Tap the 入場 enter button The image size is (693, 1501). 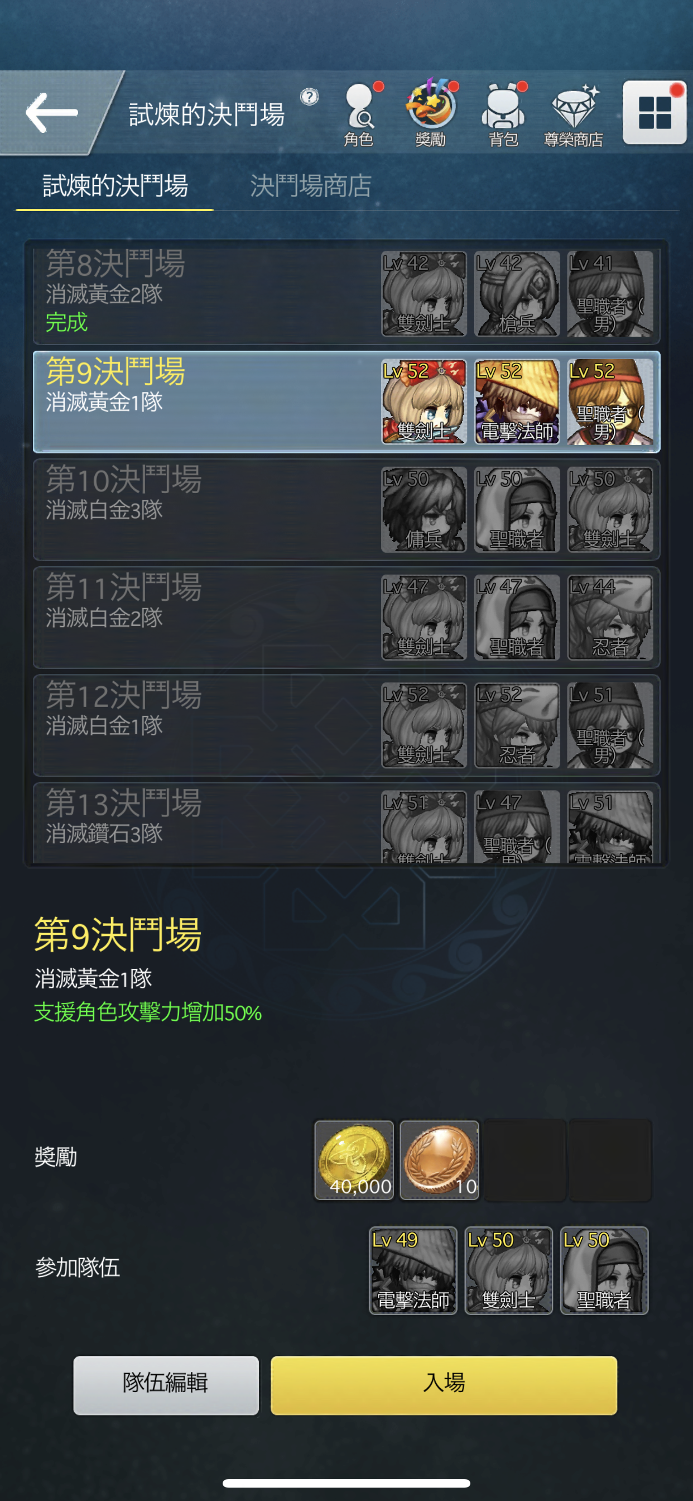coord(444,1385)
